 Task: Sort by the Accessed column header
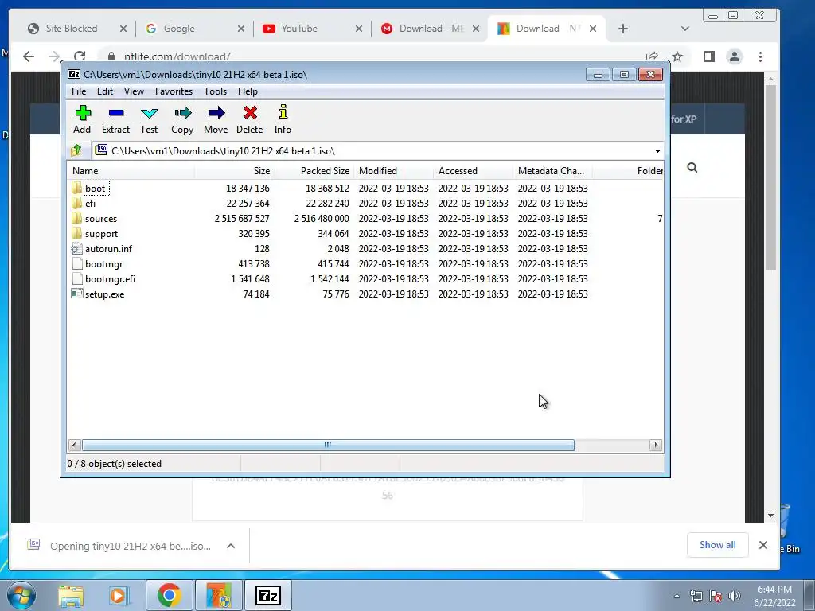(x=473, y=171)
